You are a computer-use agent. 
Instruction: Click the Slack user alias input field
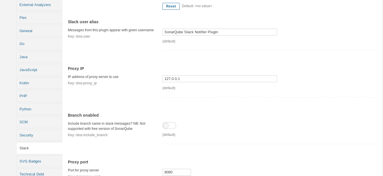tap(220, 32)
